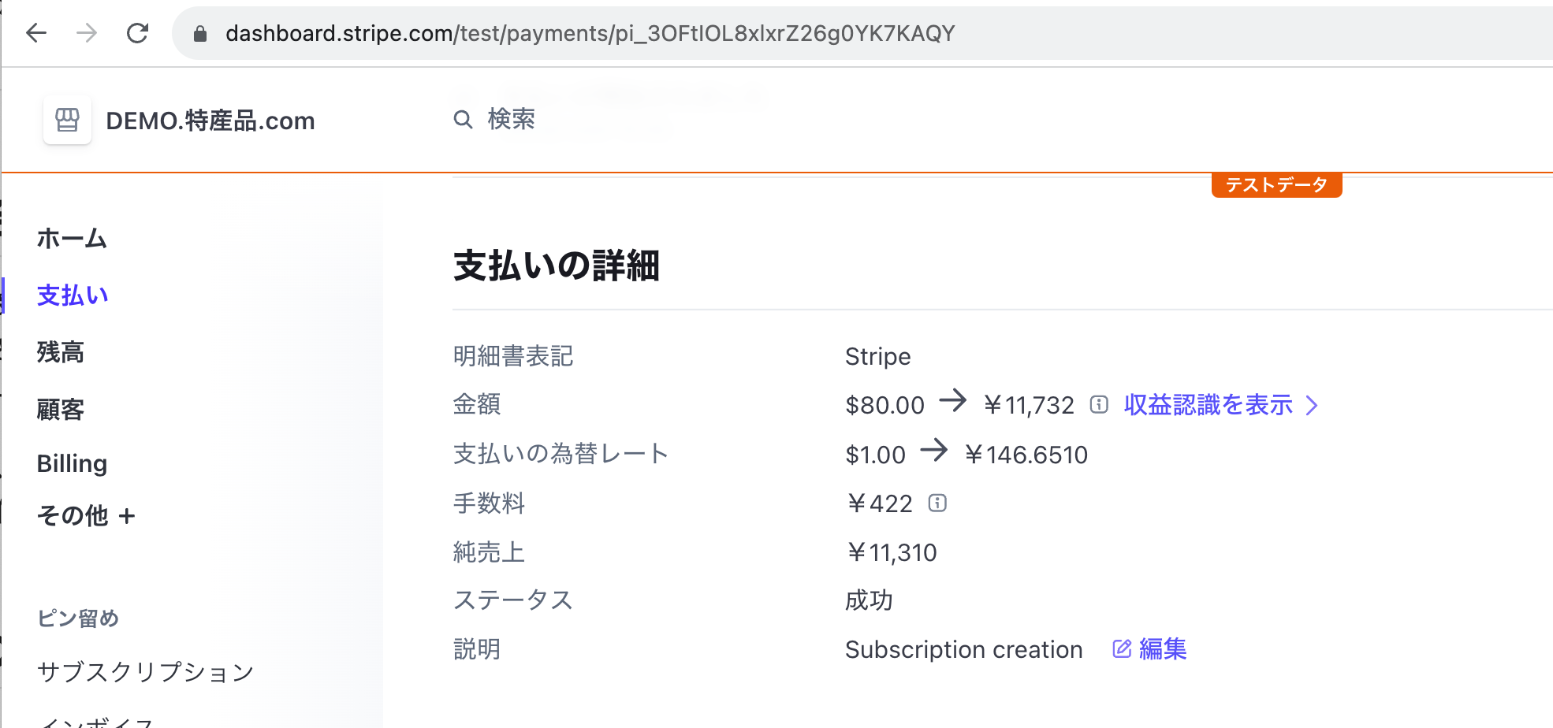
Task: Click the テストデータ badge
Action: (x=1276, y=184)
